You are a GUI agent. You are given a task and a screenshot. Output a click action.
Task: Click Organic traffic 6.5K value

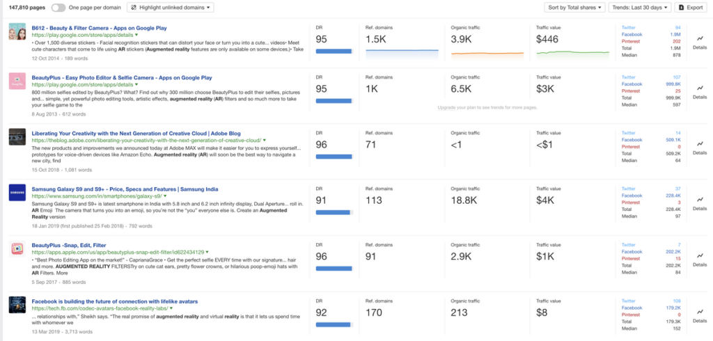click(462, 89)
